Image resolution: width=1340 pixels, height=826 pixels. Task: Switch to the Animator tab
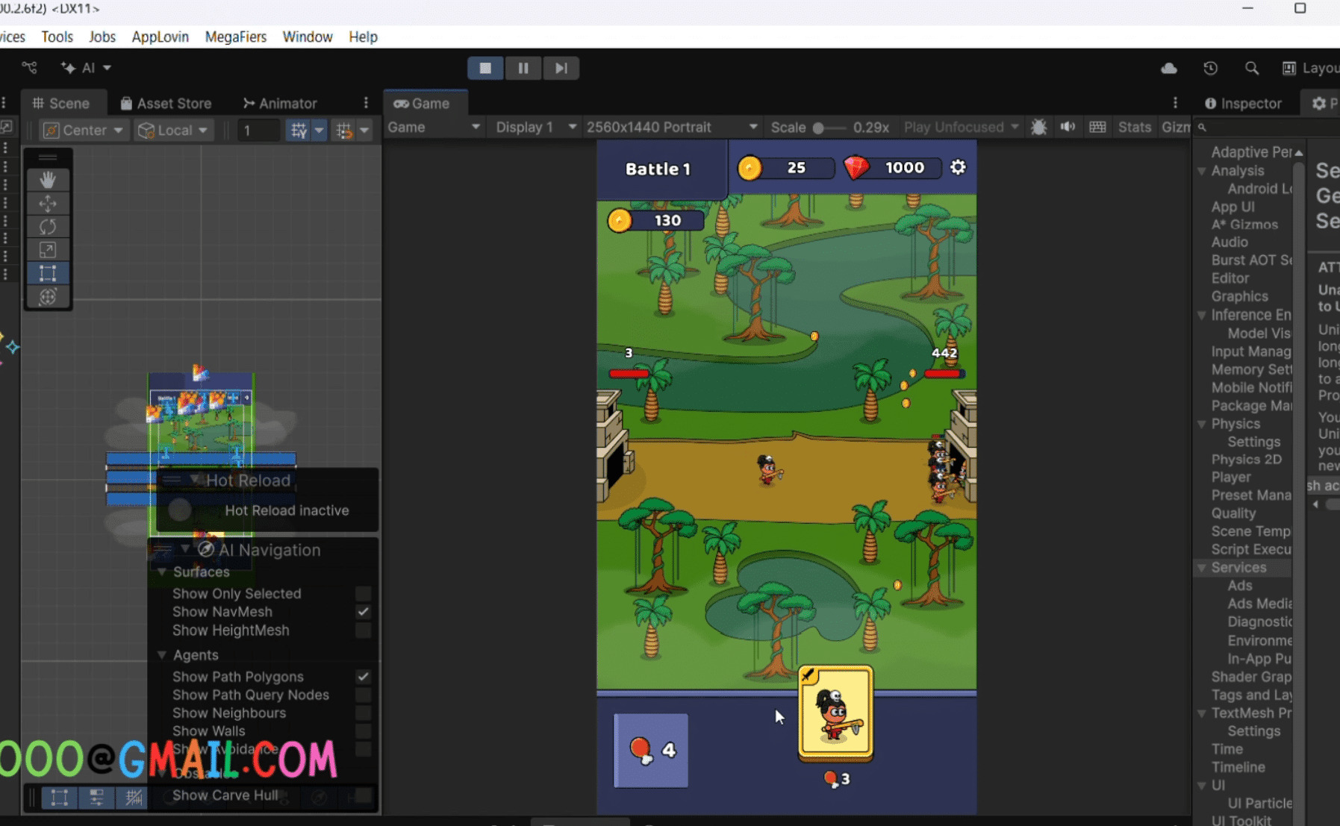coord(280,103)
